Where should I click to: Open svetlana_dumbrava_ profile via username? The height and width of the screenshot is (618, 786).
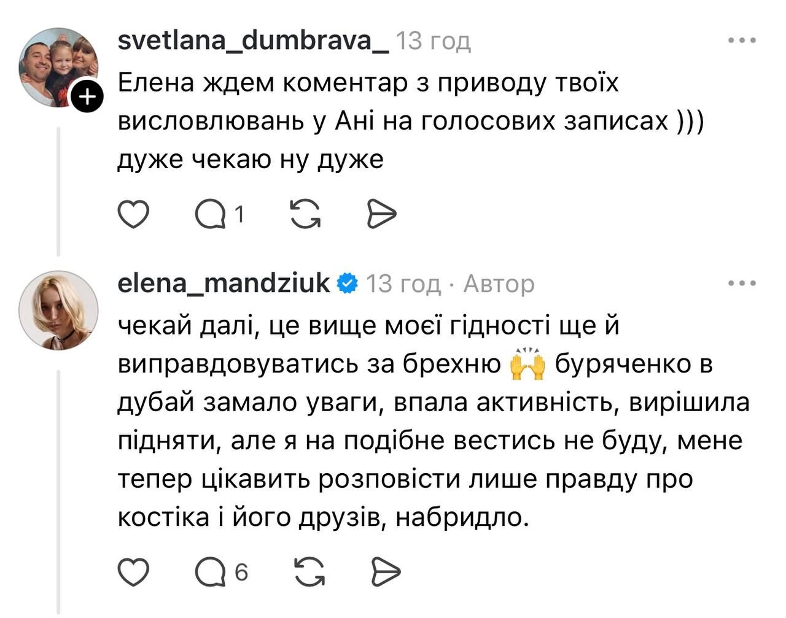pyautogui.click(x=252, y=41)
